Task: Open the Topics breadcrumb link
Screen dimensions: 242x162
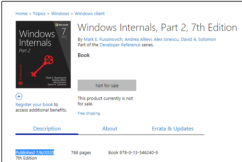Action: tap(39, 14)
